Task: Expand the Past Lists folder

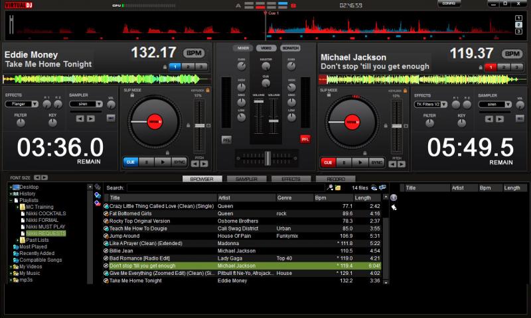Action: [18, 240]
